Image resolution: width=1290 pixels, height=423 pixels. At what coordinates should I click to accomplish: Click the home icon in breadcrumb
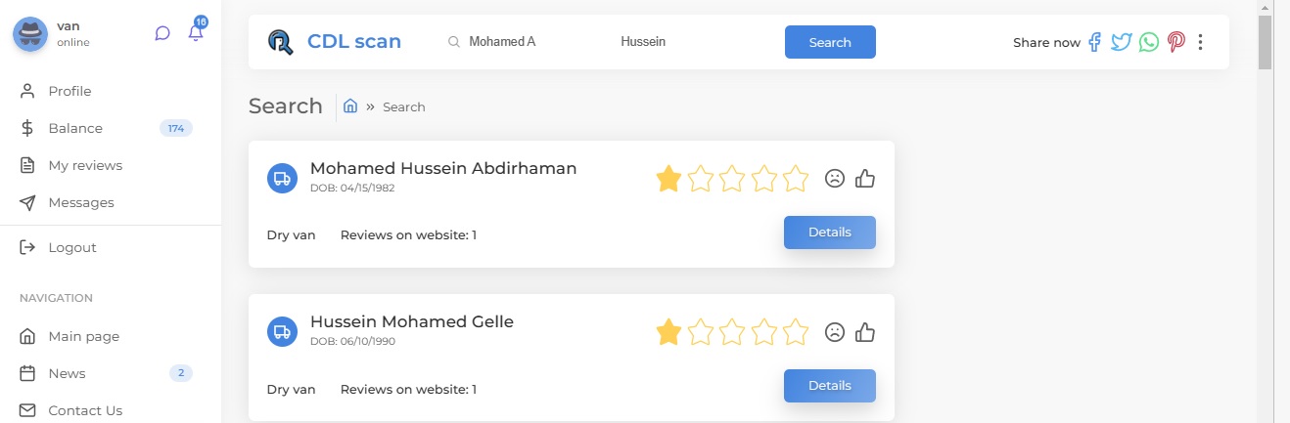pos(350,106)
